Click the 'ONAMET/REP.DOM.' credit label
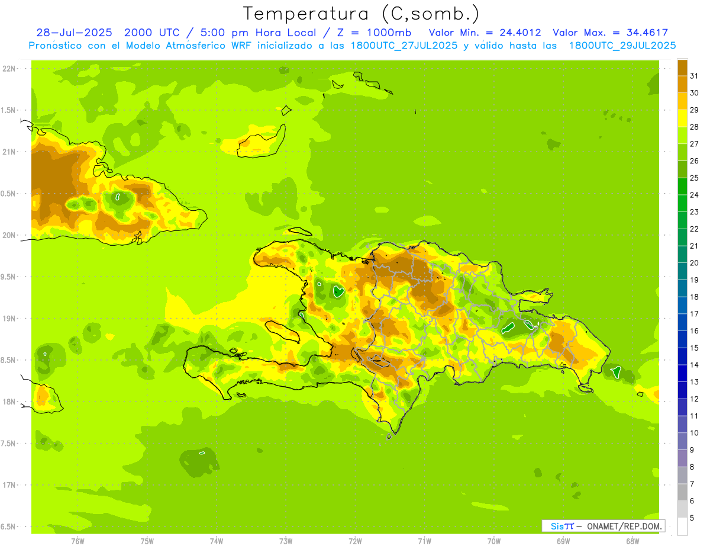Viewport: 710px width, 549px height. 624,526
